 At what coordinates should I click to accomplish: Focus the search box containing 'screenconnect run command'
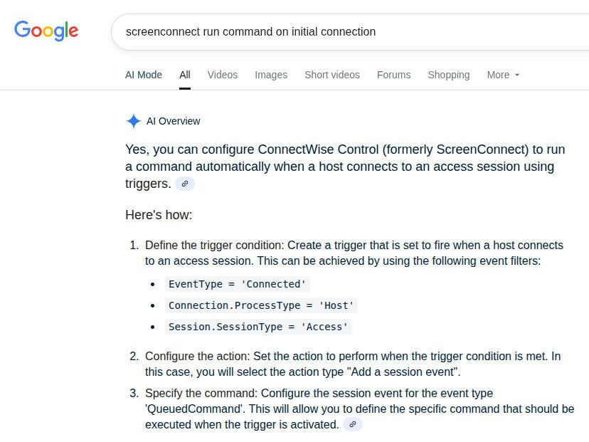tap(350, 32)
